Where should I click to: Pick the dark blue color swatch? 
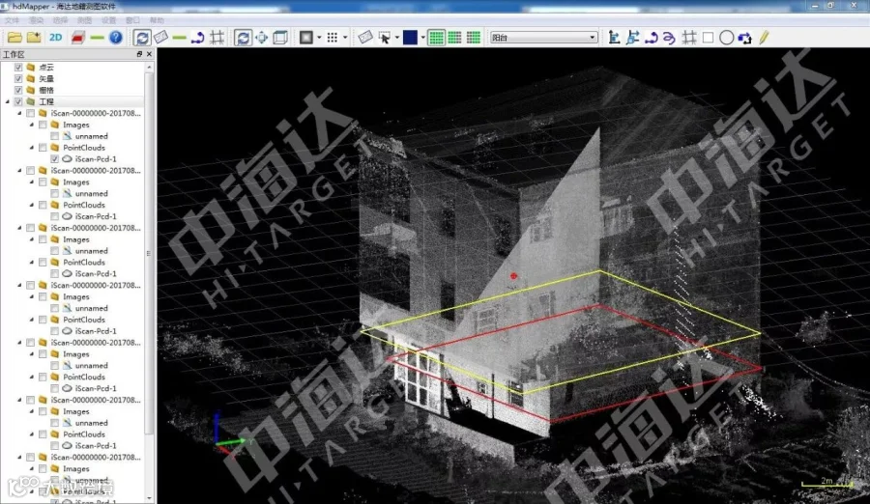pyautogui.click(x=410, y=38)
